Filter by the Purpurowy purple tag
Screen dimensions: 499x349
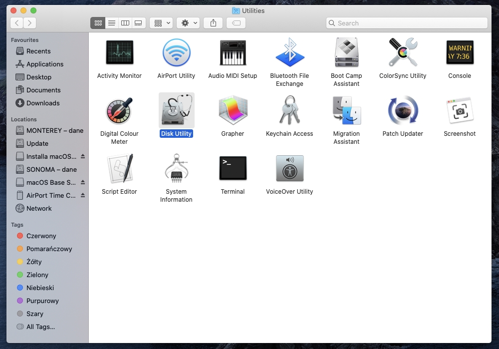point(47,301)
